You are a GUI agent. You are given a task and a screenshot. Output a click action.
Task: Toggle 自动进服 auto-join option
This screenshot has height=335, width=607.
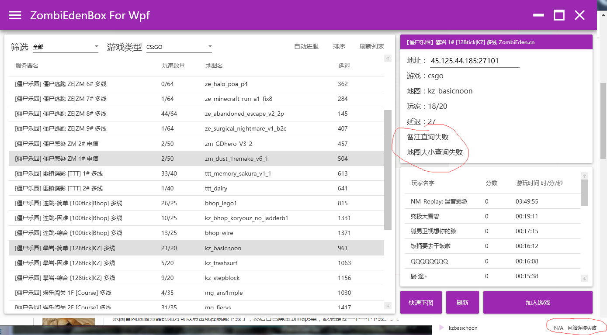(x=306, y=47)
